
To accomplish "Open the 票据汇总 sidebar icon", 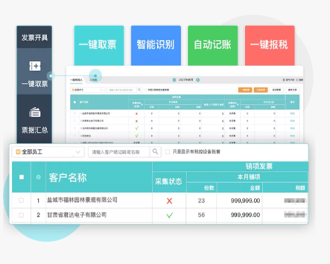I will point(35,112).
